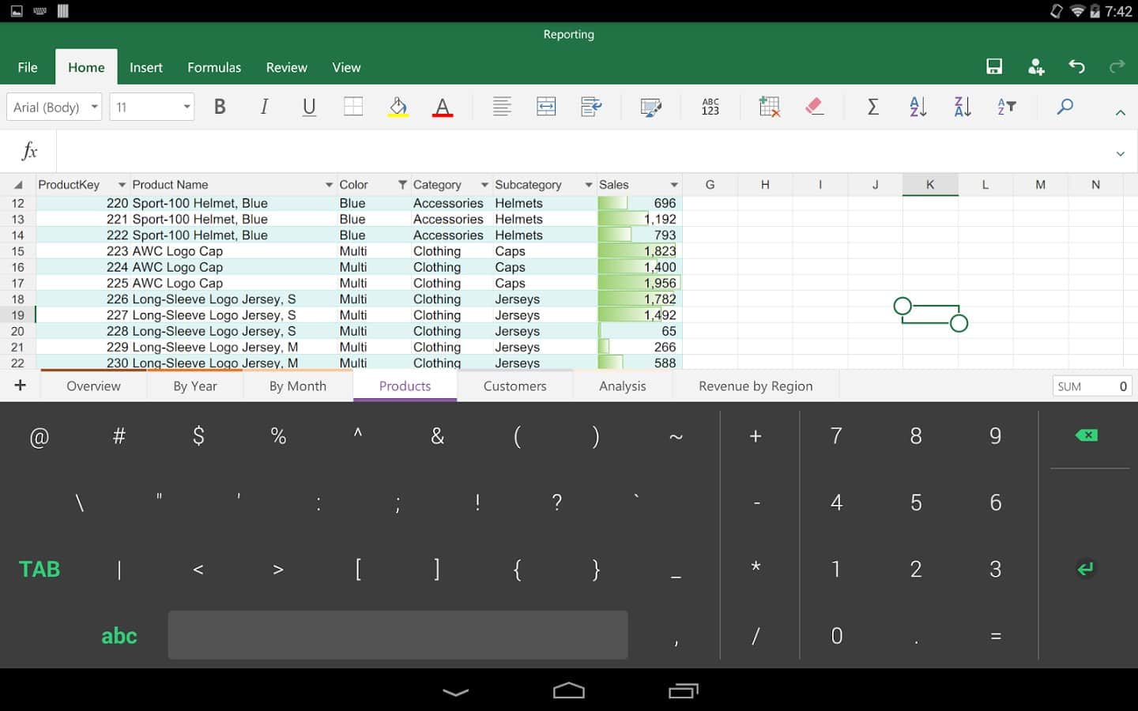Open the Find magnifier tool
This screenshot has height=711, width=1138.
1065,107
